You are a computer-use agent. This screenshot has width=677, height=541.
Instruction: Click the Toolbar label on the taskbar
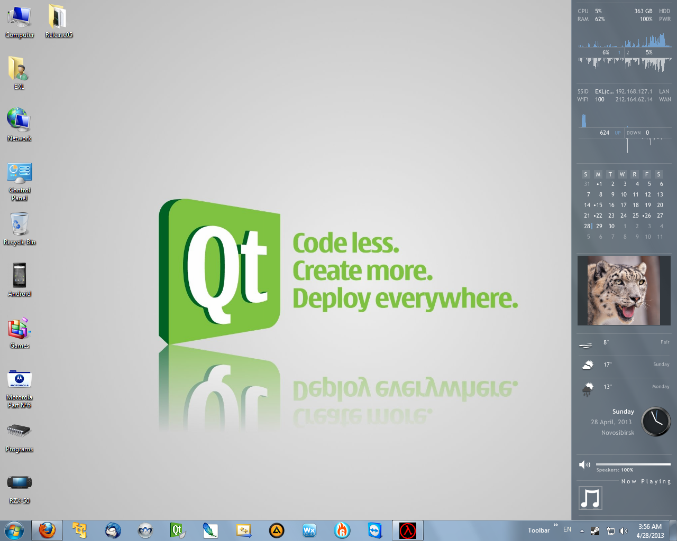[538, 530]
